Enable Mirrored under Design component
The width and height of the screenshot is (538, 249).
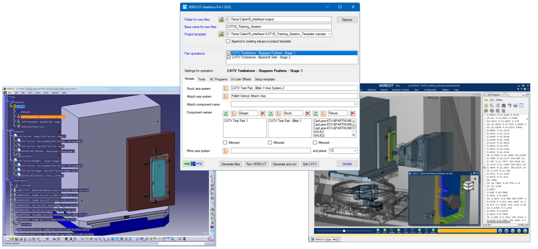tap(225, 142)
